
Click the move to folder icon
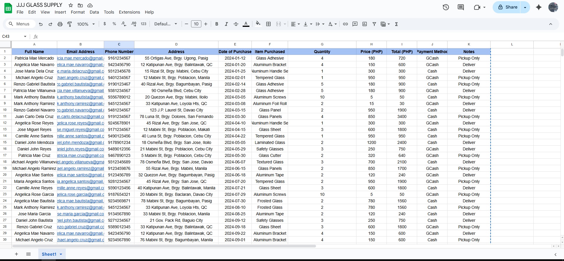click(x=80, y=5)
